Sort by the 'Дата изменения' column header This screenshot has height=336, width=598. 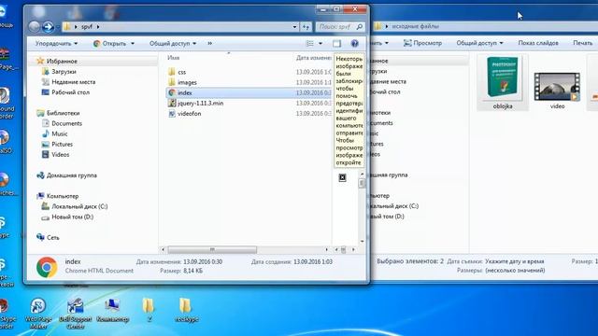(x=314, y=58)
